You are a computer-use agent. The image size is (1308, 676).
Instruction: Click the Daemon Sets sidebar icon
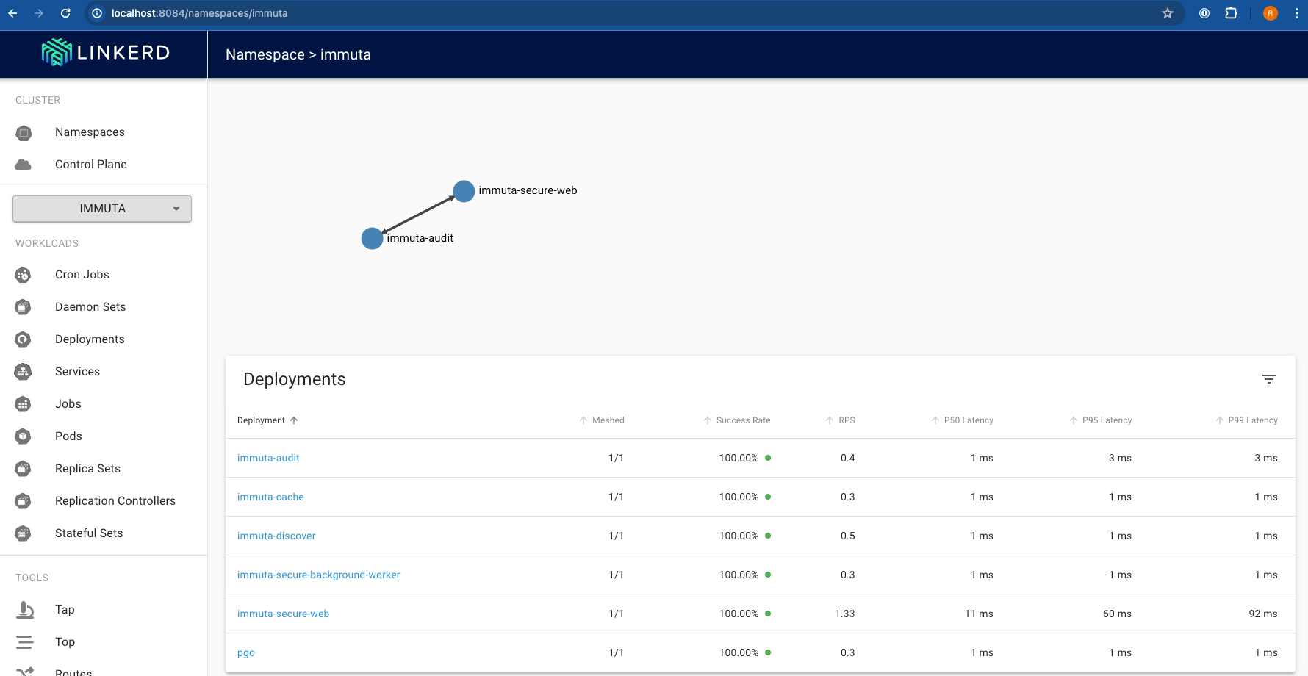pos(24,307)
